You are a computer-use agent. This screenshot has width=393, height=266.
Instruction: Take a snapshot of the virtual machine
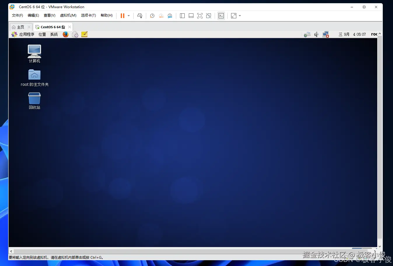pos(152,16)
